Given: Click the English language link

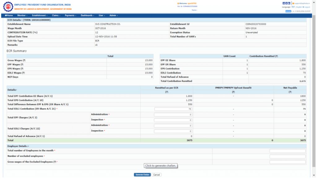Looking at the screenshot, I should [298, 7].
